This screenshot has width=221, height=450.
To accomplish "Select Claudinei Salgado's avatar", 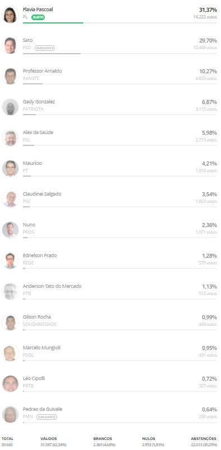I will [10, 199].
